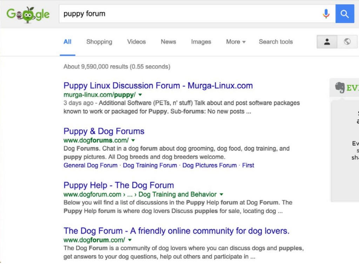
Task: Open Search tools
Action: click(276, 42)
